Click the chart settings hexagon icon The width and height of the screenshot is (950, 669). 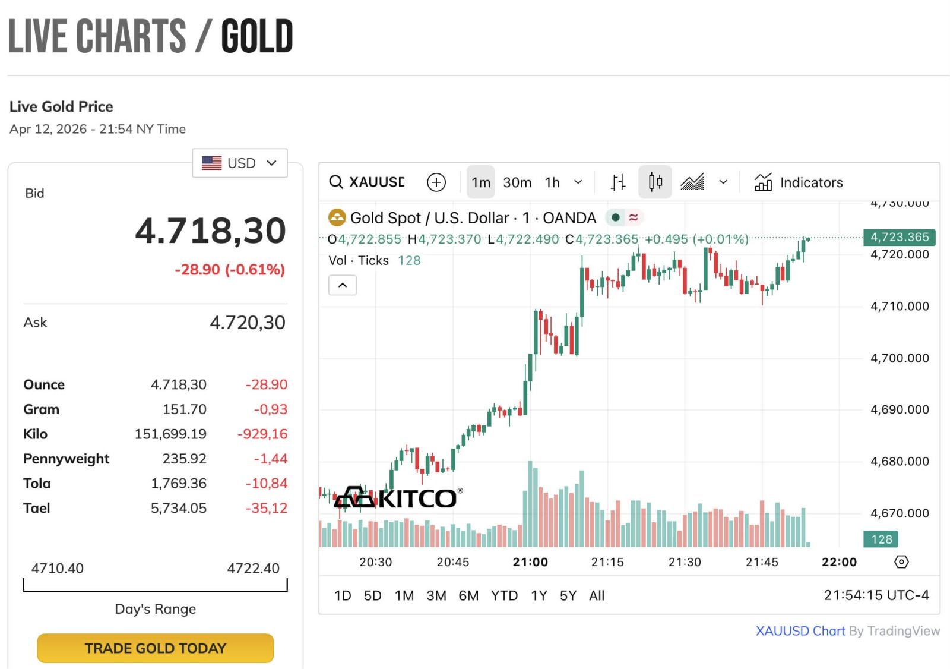coord(901,561)
